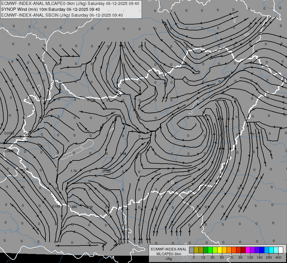The image size is (287, 263).
Task: Select the lime yellow-green legend swatch
Action: tap(215, 250)
